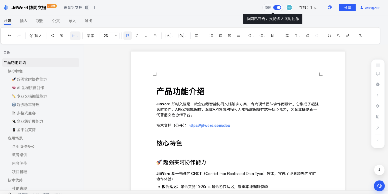Toggle bold formatting
This screenshot has height=194, width=388.
tap(128, 36)
